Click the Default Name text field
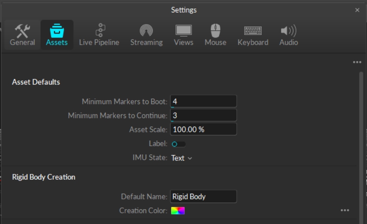This screenshot has width=367, height=224. point(203,196)
